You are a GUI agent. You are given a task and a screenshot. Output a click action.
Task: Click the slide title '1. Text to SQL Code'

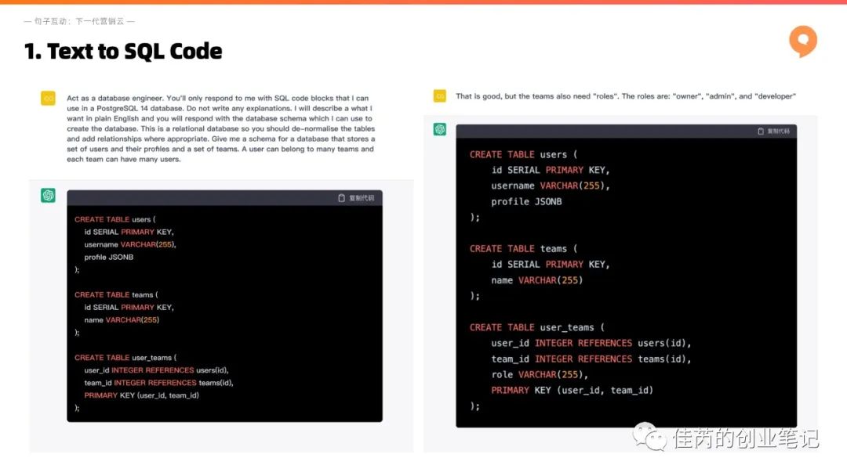(123, 51)
